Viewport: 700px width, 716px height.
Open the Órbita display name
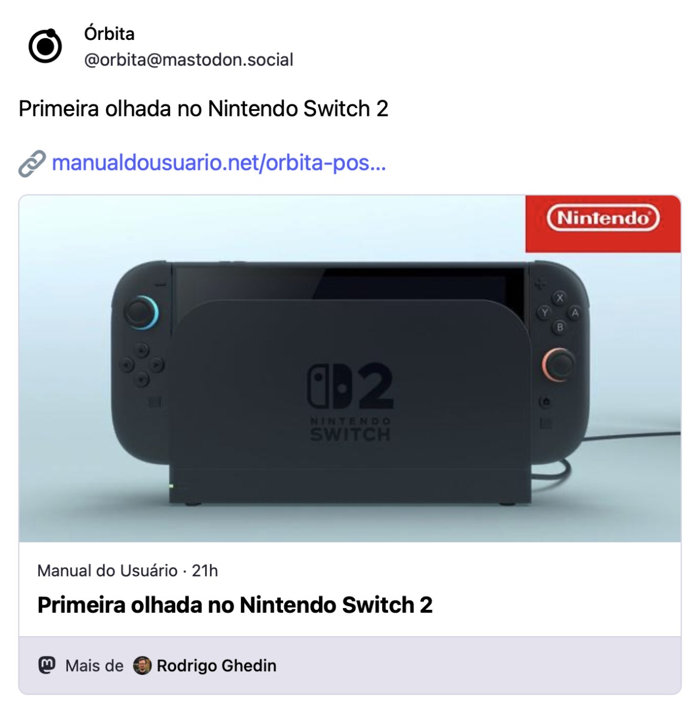pos(109,34)
